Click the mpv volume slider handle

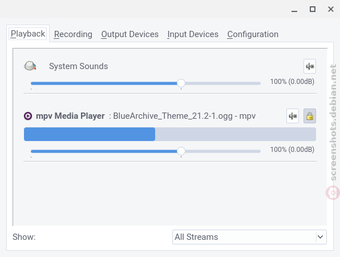pyautogui.click(x=181, y=151)
